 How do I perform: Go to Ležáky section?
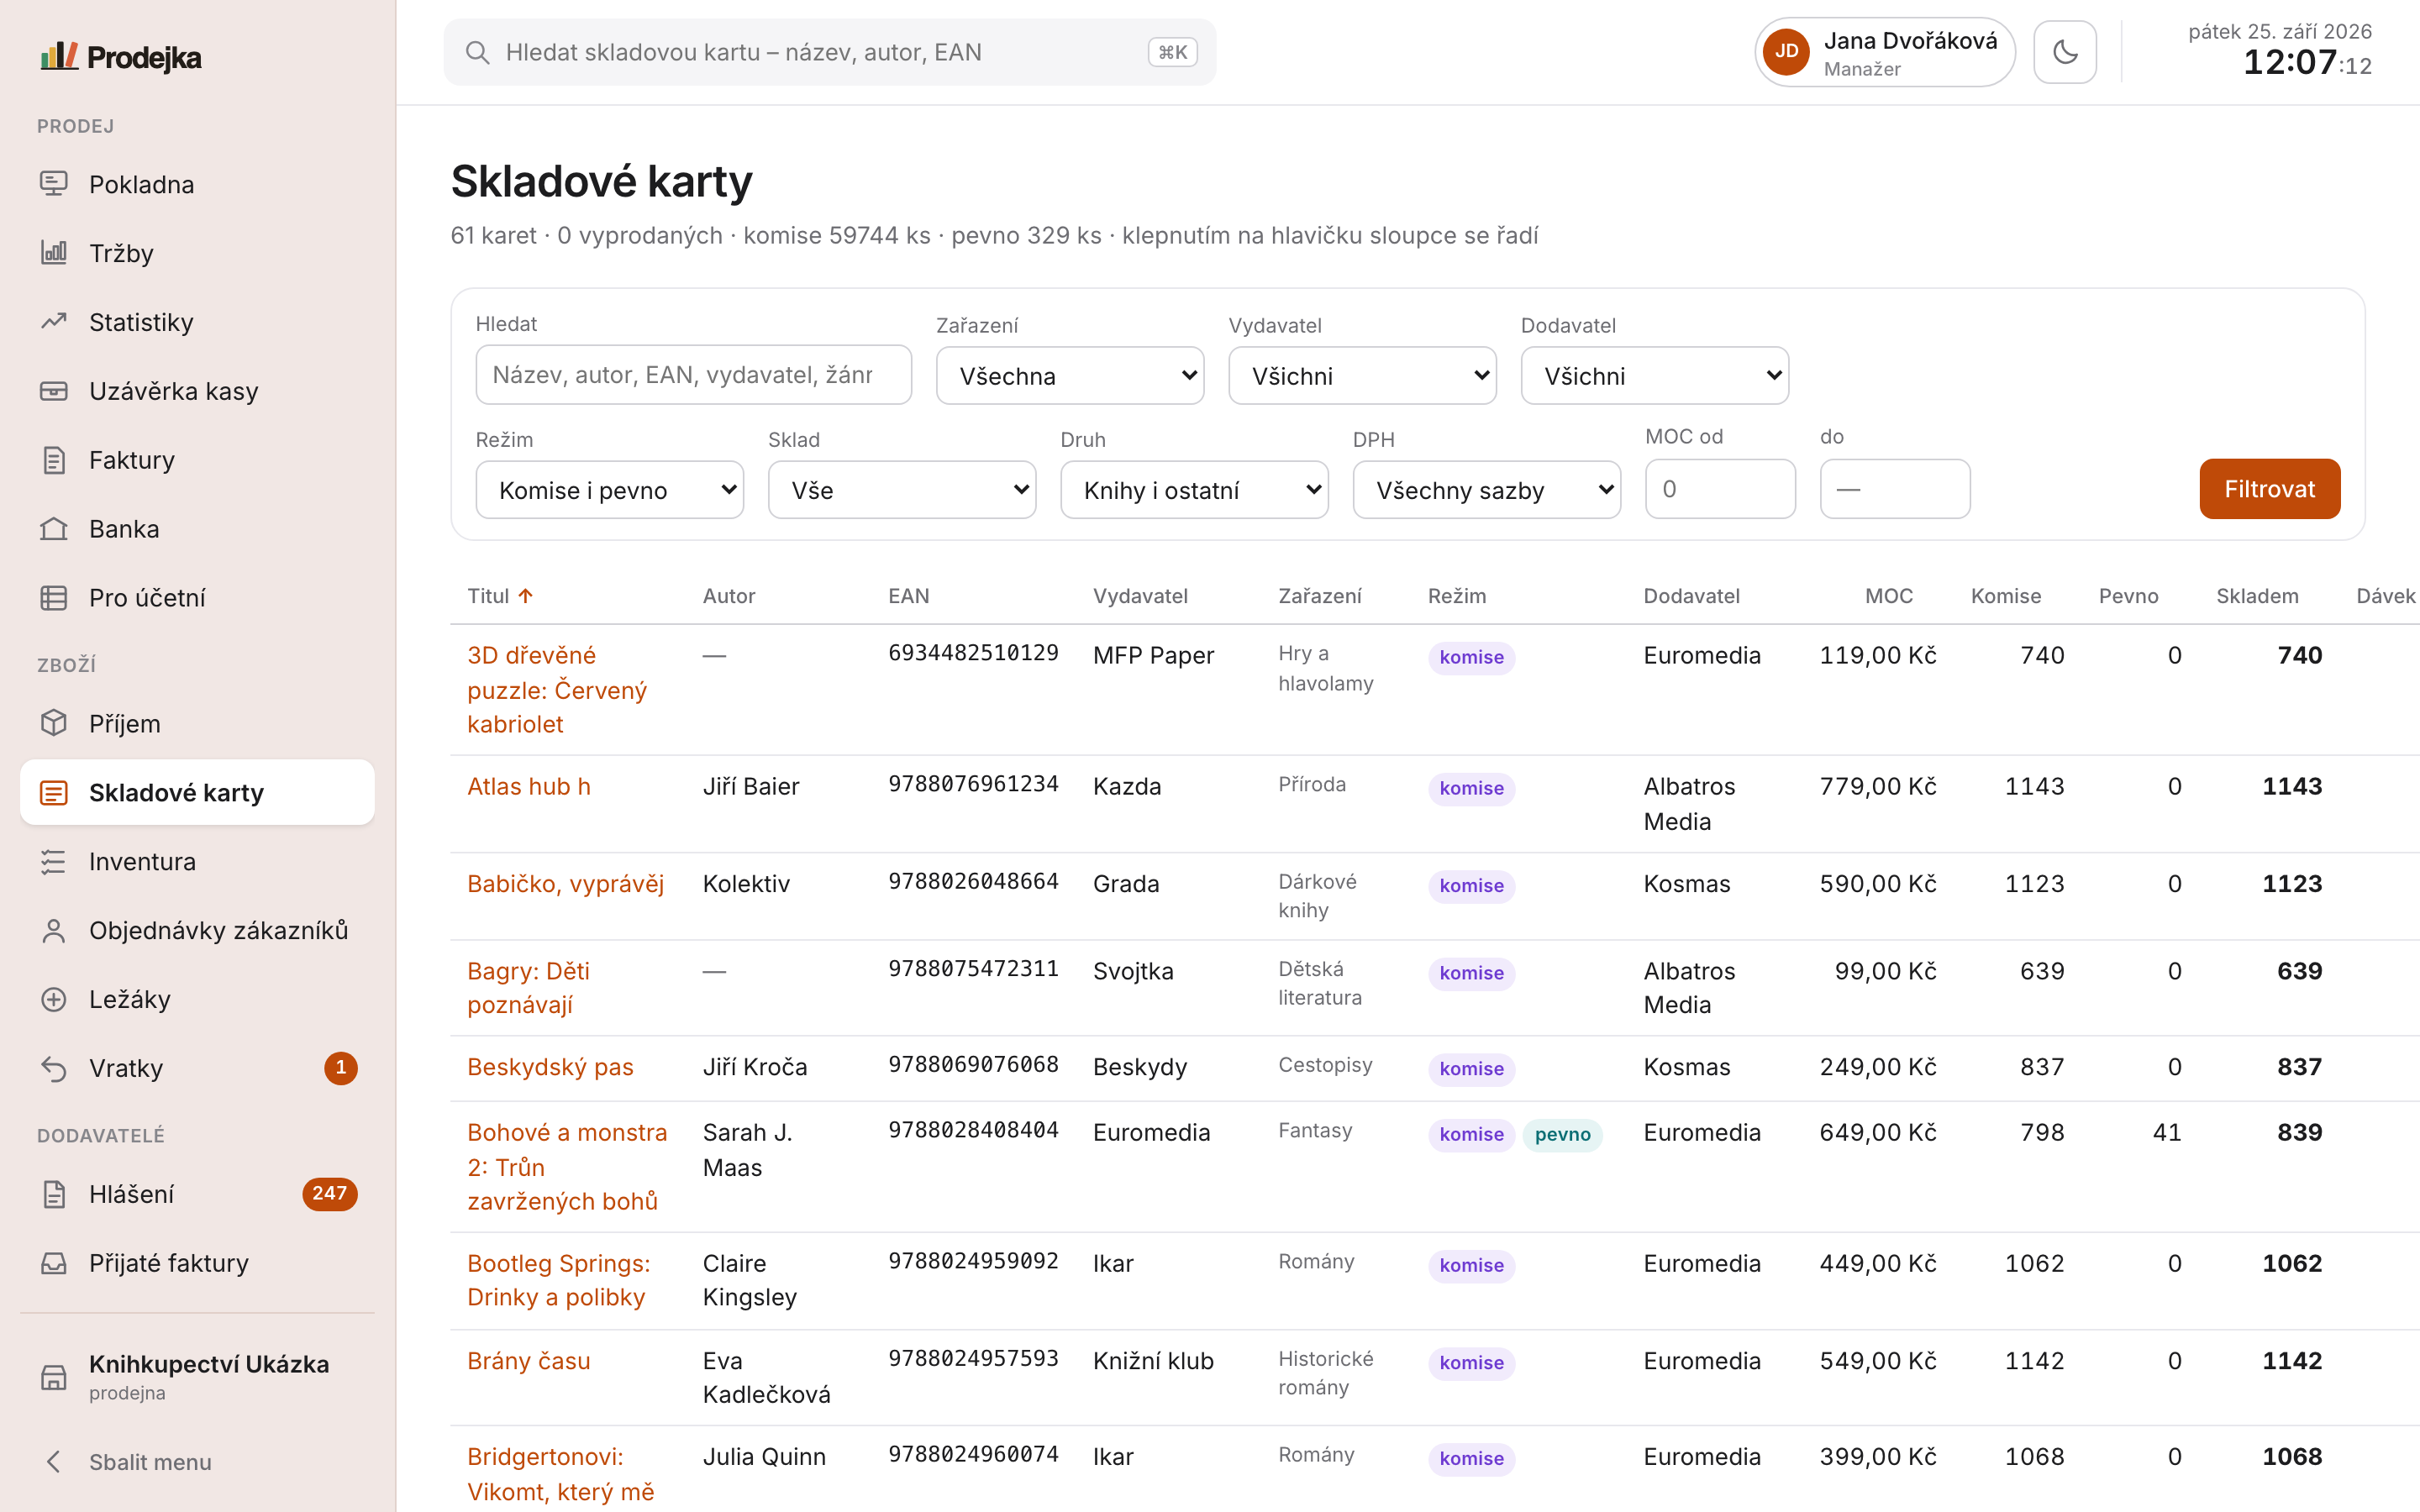tap(197, 1000)
